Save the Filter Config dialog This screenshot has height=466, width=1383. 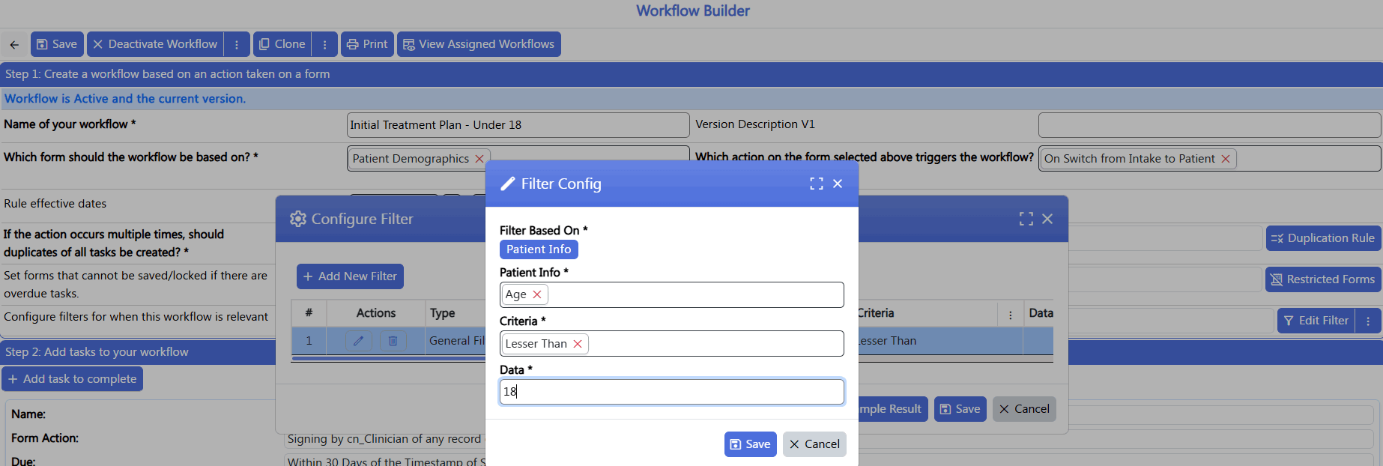pyautogui.click(x=750, y=444)
